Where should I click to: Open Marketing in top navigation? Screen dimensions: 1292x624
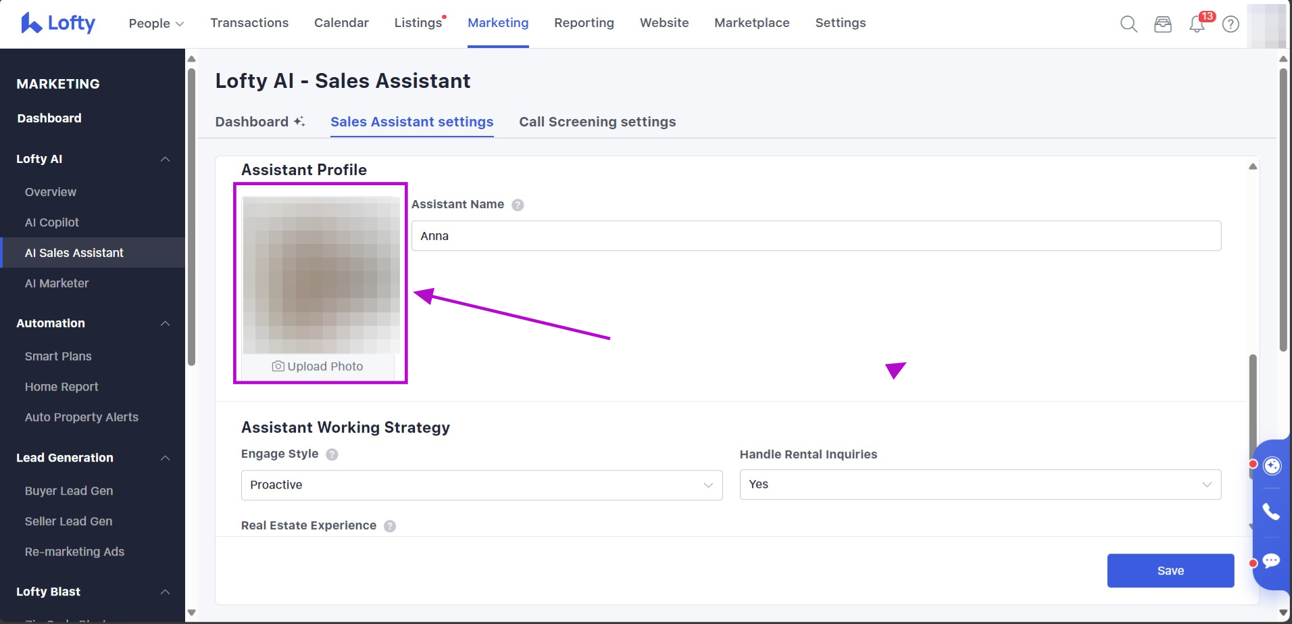click(x=498, y=23)
